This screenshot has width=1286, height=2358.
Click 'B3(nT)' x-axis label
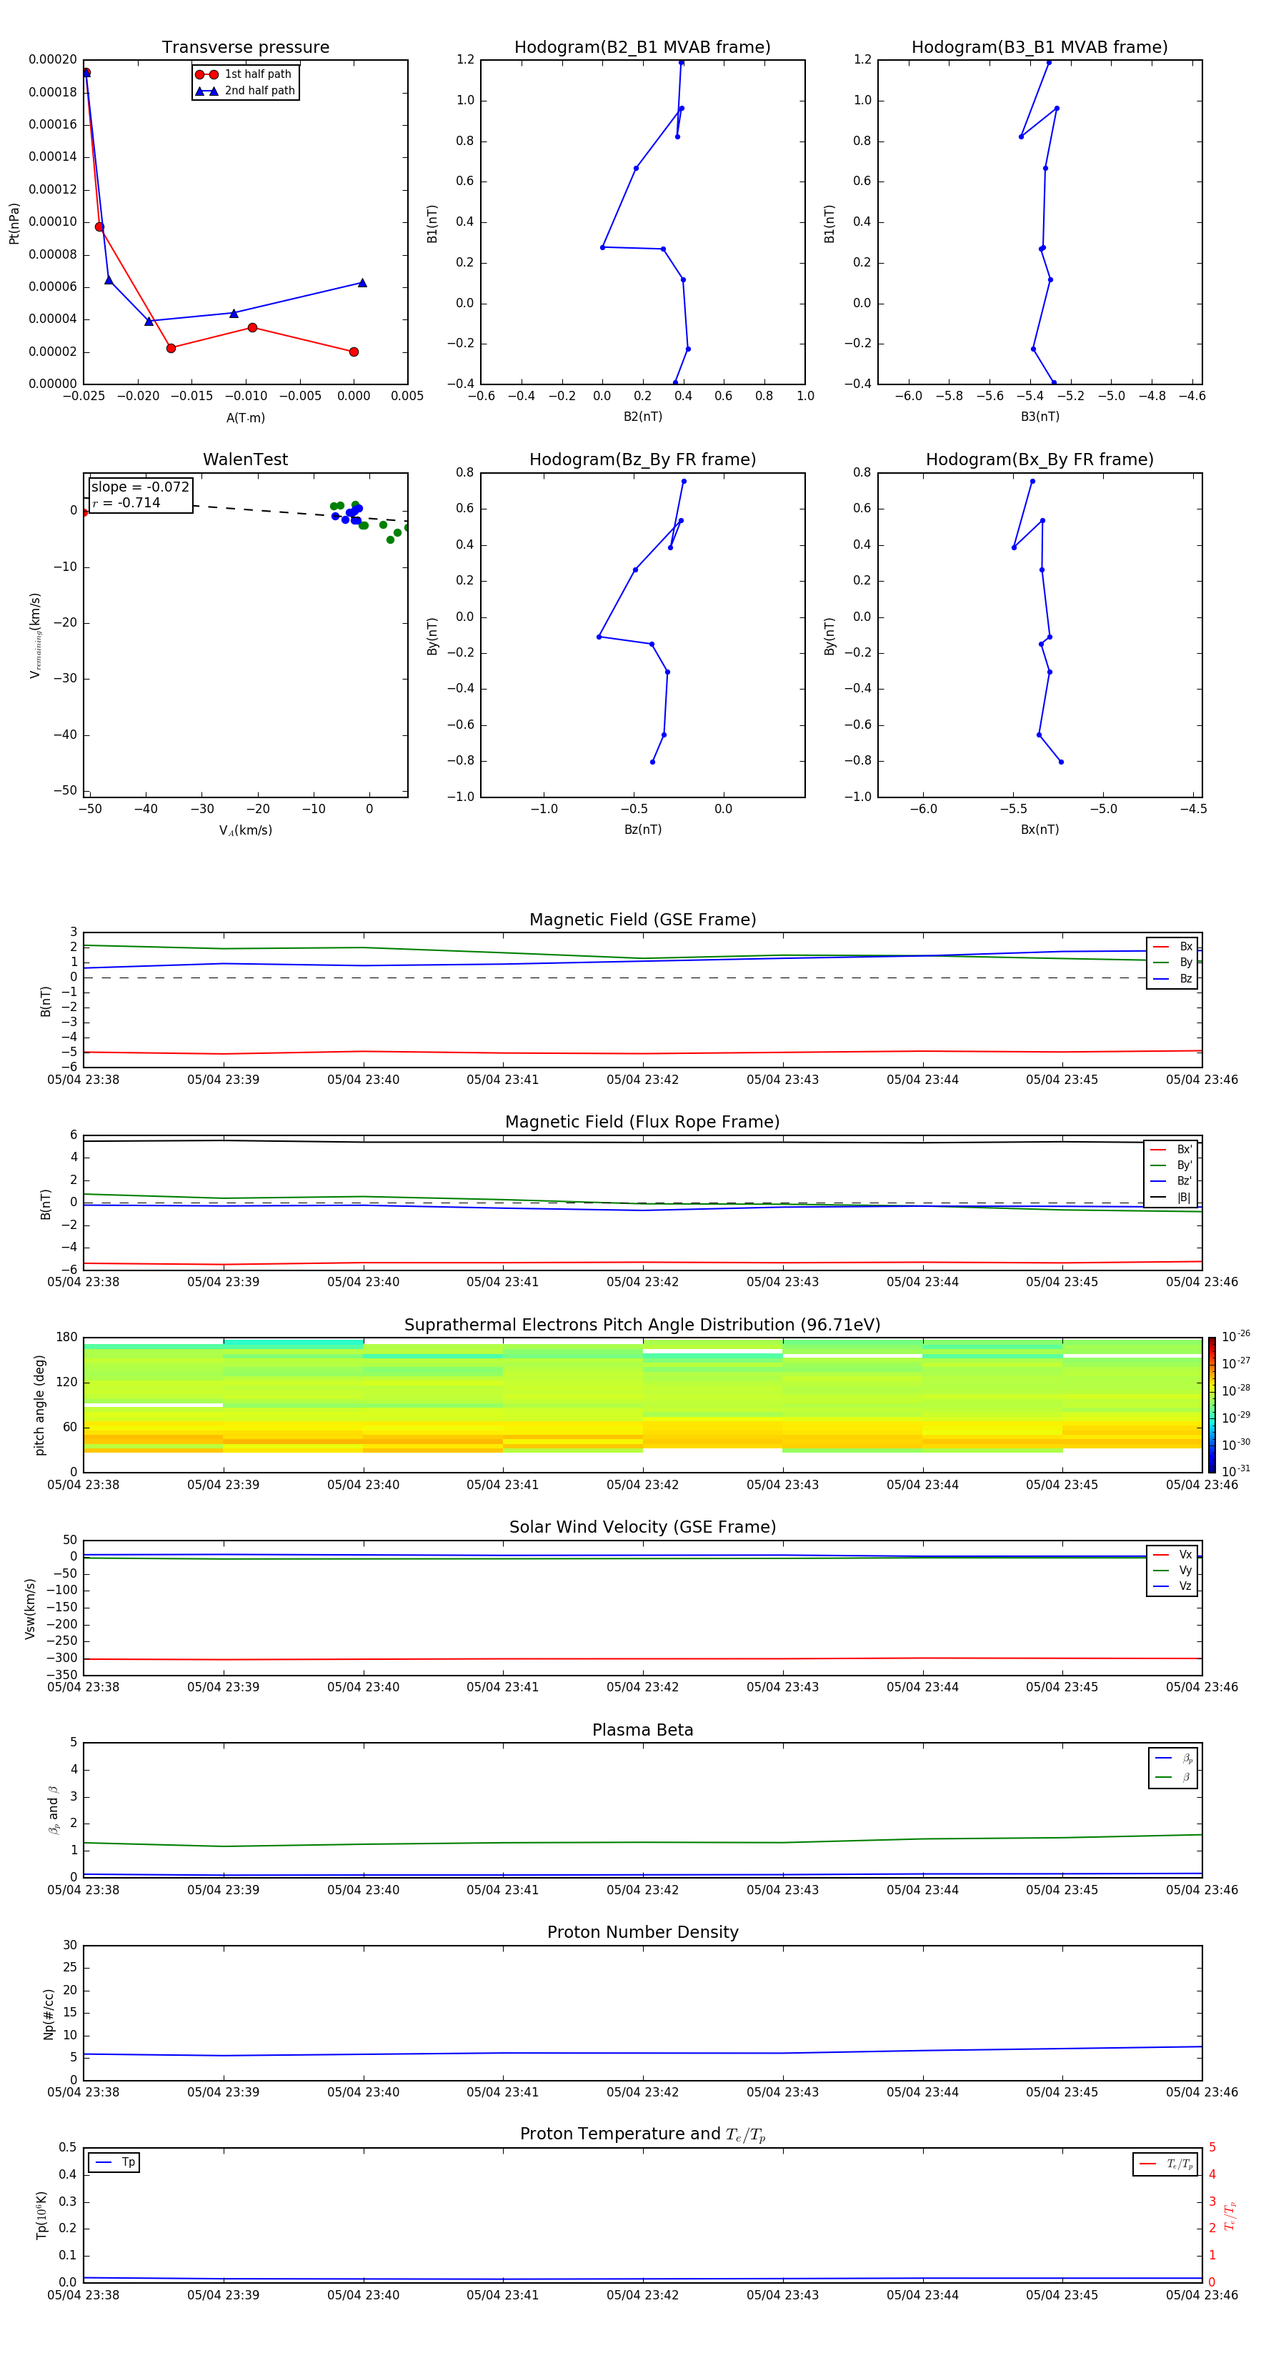click(1040, 417)
